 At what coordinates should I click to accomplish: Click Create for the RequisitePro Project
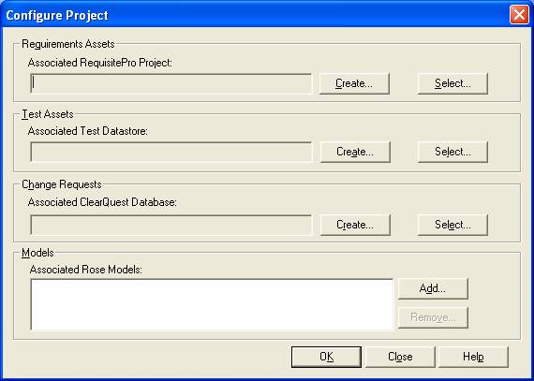[x=354, y=83]
